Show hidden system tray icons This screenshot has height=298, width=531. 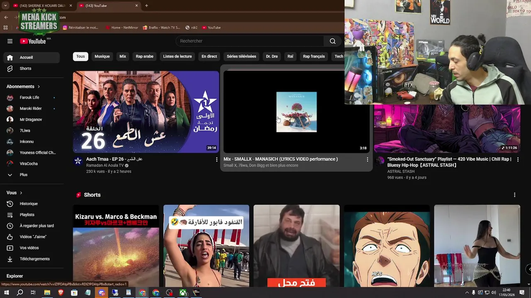[x=467, y=293]
